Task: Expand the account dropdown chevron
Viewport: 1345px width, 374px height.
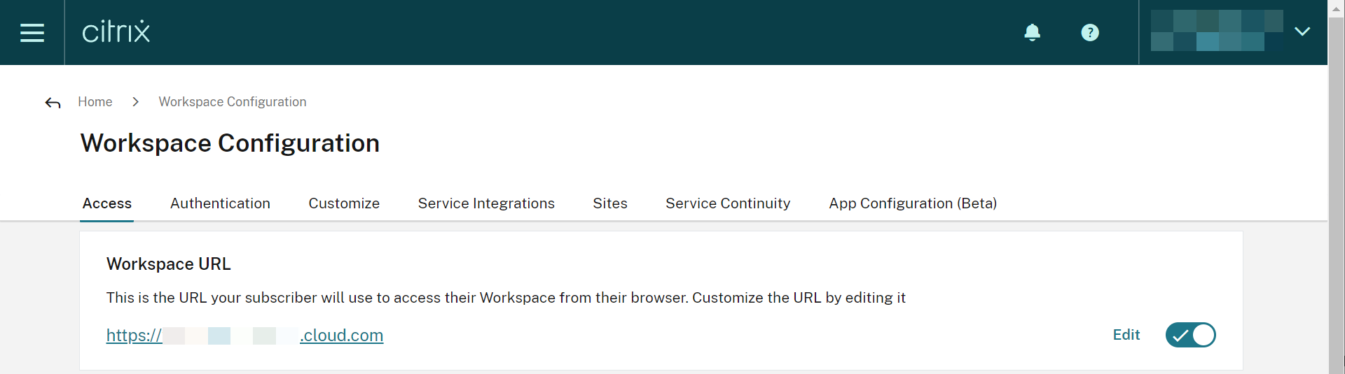Action: tap(1302, 31)
